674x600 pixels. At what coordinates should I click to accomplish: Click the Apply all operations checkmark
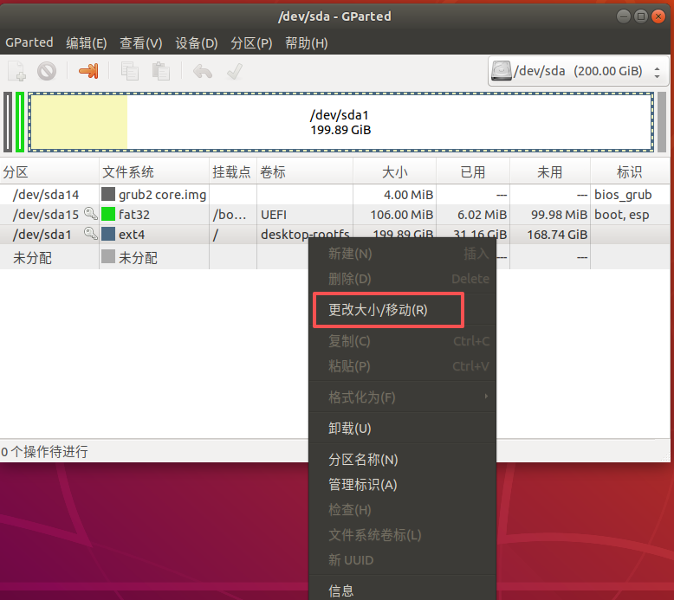[235, 71]
